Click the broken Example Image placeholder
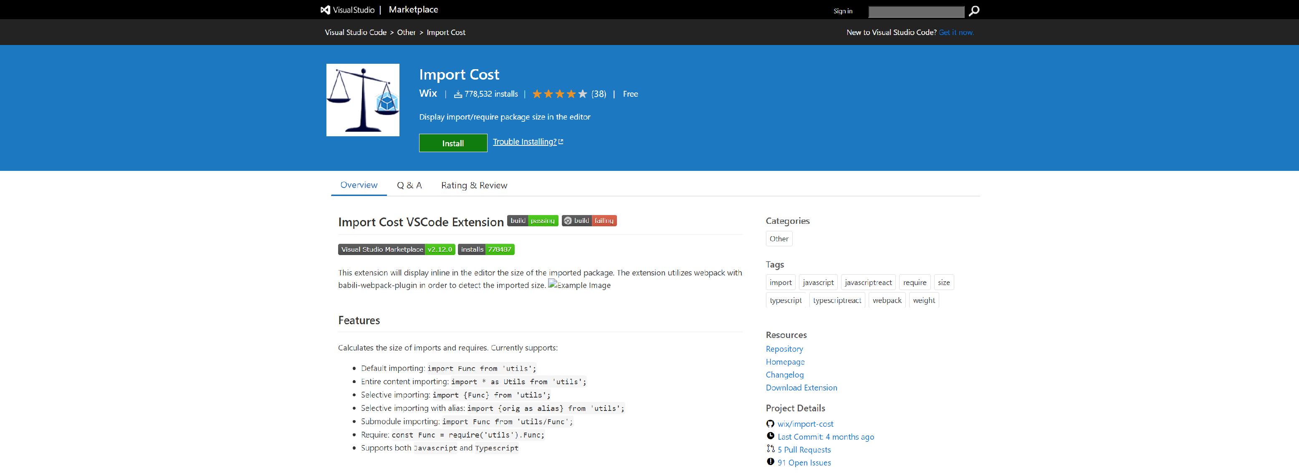Image resolution: width=1299 pixels, height=473 pixels. point(579,285)
